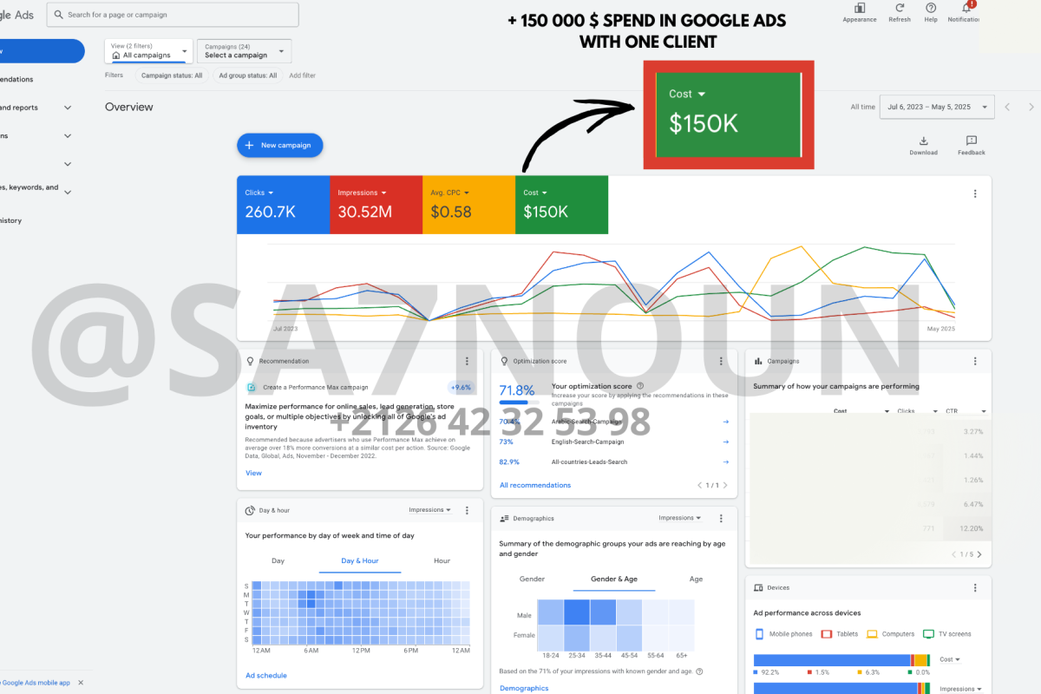1041x694 pixels.
Task: Switch to the Hour tab
Action: (x=442, y=560)
